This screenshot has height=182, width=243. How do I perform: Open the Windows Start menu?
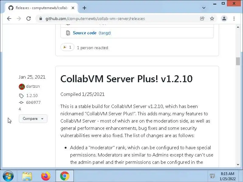coord(8,176)
